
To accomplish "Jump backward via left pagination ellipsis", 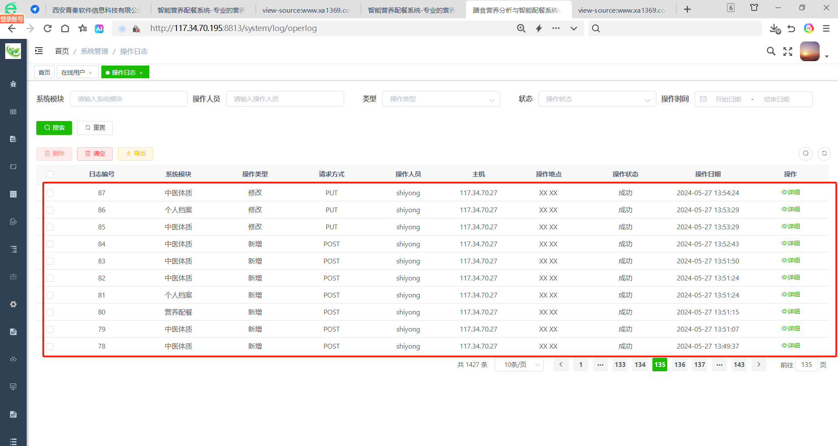I will coord(600,364).
